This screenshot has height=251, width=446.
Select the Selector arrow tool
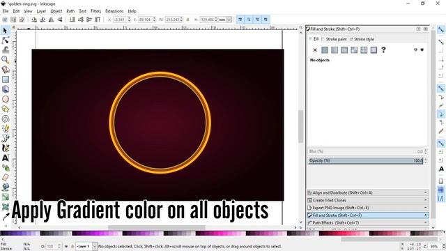(5, 30)
